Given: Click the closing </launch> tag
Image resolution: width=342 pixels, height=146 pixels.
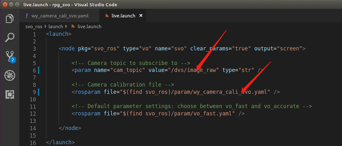Looking at the screenshot, I should 60,143.
